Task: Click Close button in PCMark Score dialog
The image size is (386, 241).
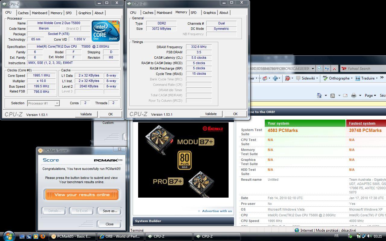Action: click(109, 224)
